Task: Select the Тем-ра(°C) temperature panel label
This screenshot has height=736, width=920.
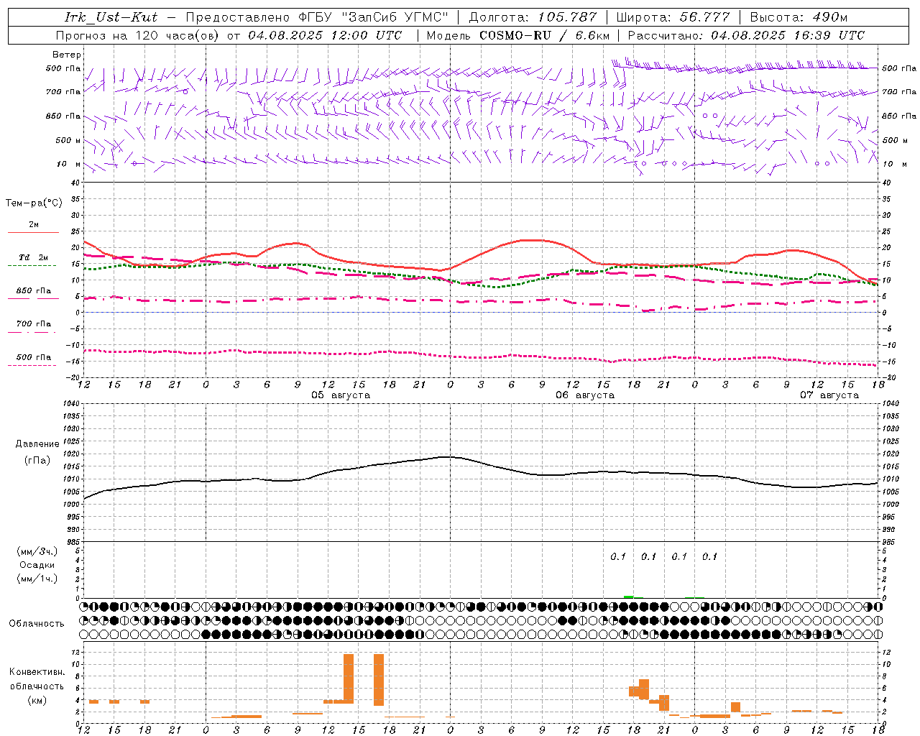Action: [34, 203]
